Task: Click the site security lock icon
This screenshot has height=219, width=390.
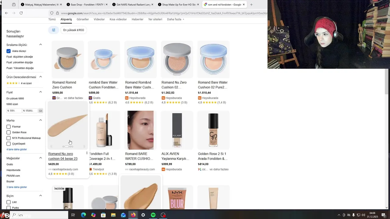Action: 57,13
